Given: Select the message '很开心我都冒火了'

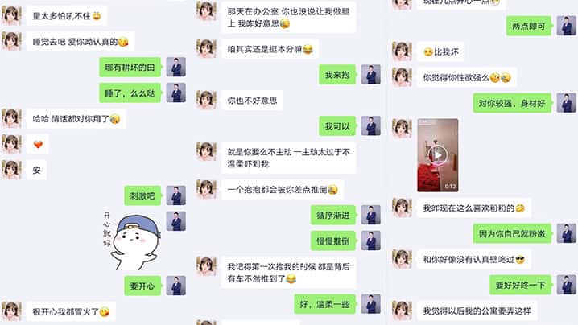Looking at the screenshot, I should tap(71, 312).
